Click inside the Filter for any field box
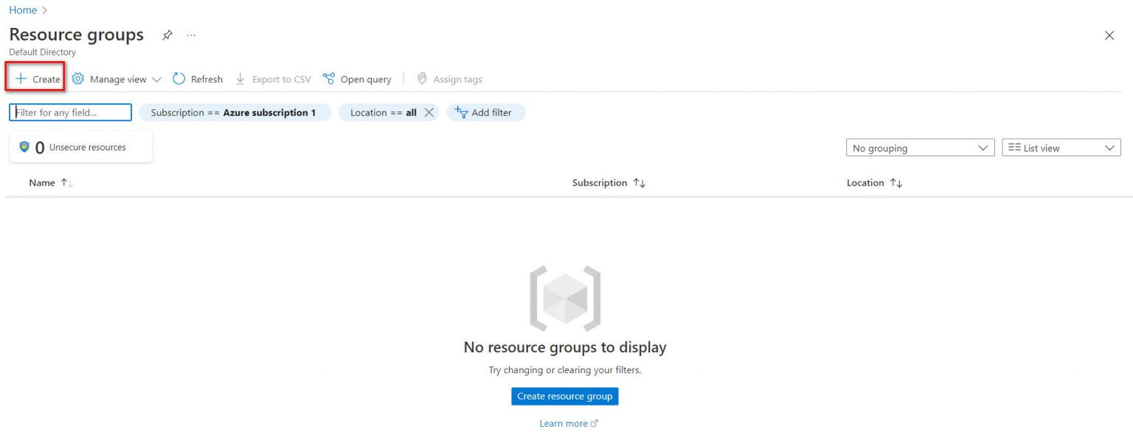 [x=70, y=112]
